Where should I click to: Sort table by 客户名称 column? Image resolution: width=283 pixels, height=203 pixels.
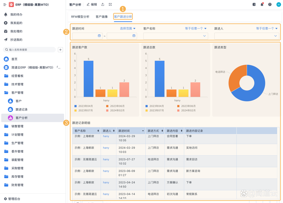click(98, 131)
